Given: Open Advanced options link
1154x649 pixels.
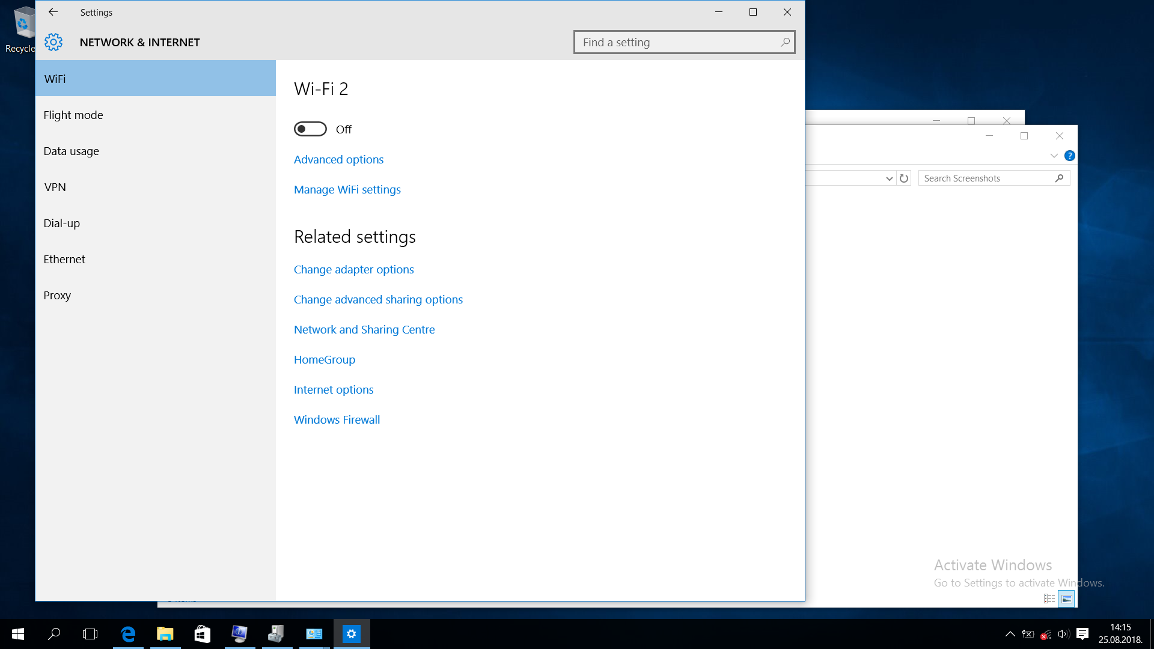Looking at the screenshot, I should [x=338, y=159].
